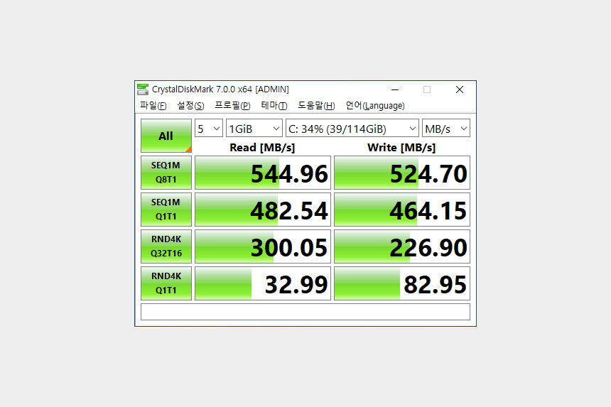Click the 226.90 write result
This screenshot has height=407, width=611.
pos(402,246)
